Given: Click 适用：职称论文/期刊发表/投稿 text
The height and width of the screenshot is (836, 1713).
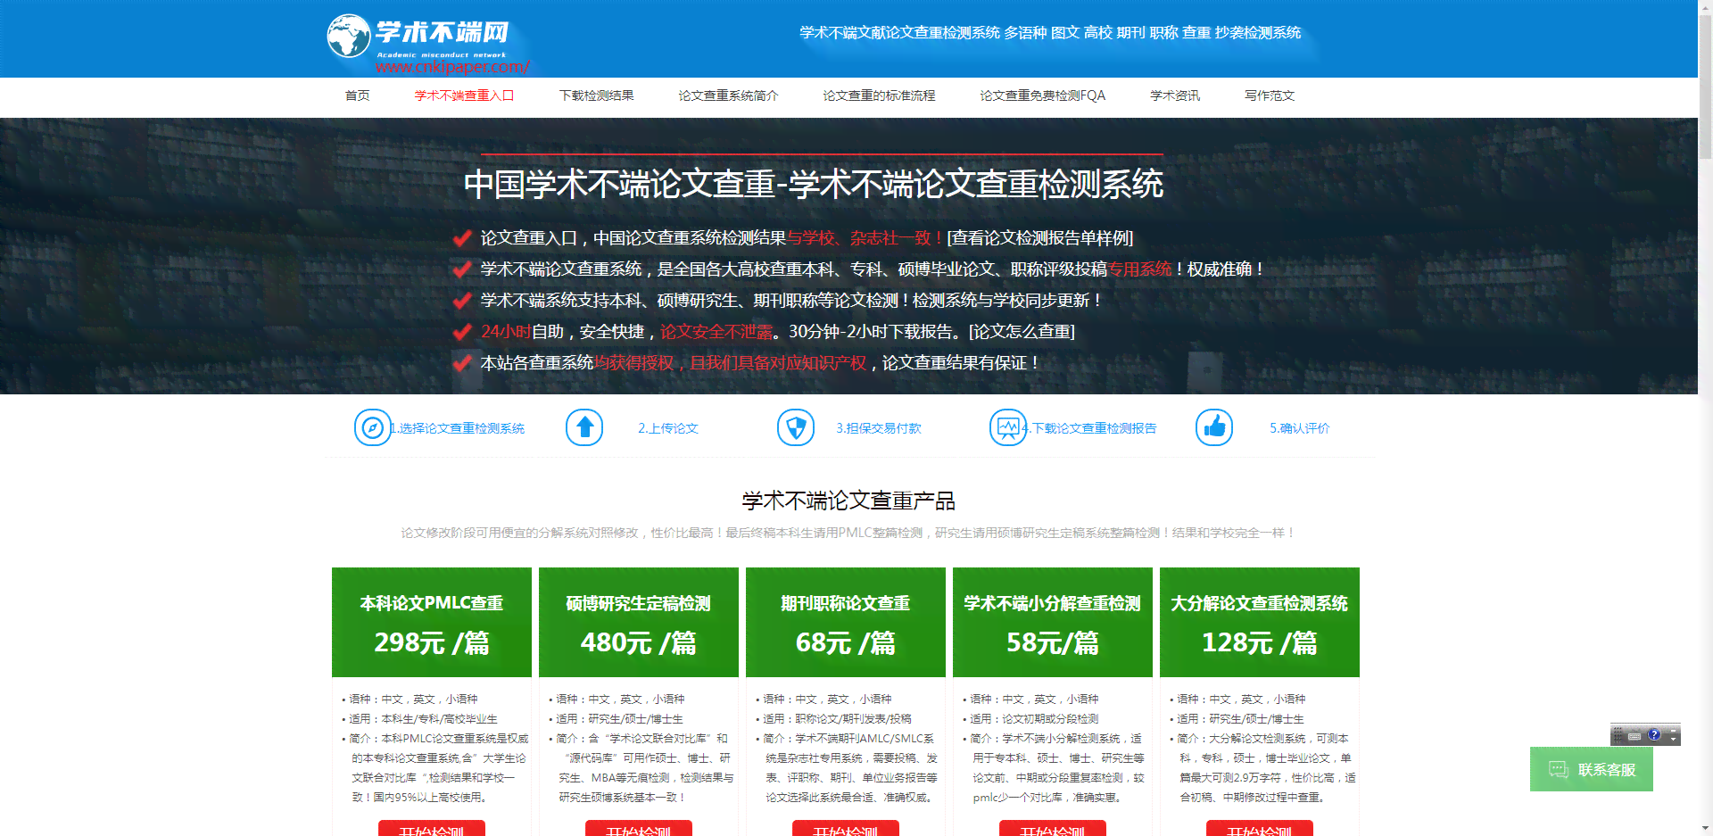Looking at the screenshot, I should [x=837, y=719].
